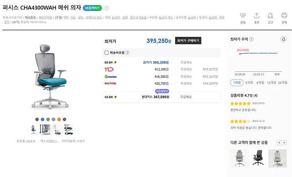Open the help icon beside VS검색하기
This screenshot has height=177, width=292.
(106, 8)
